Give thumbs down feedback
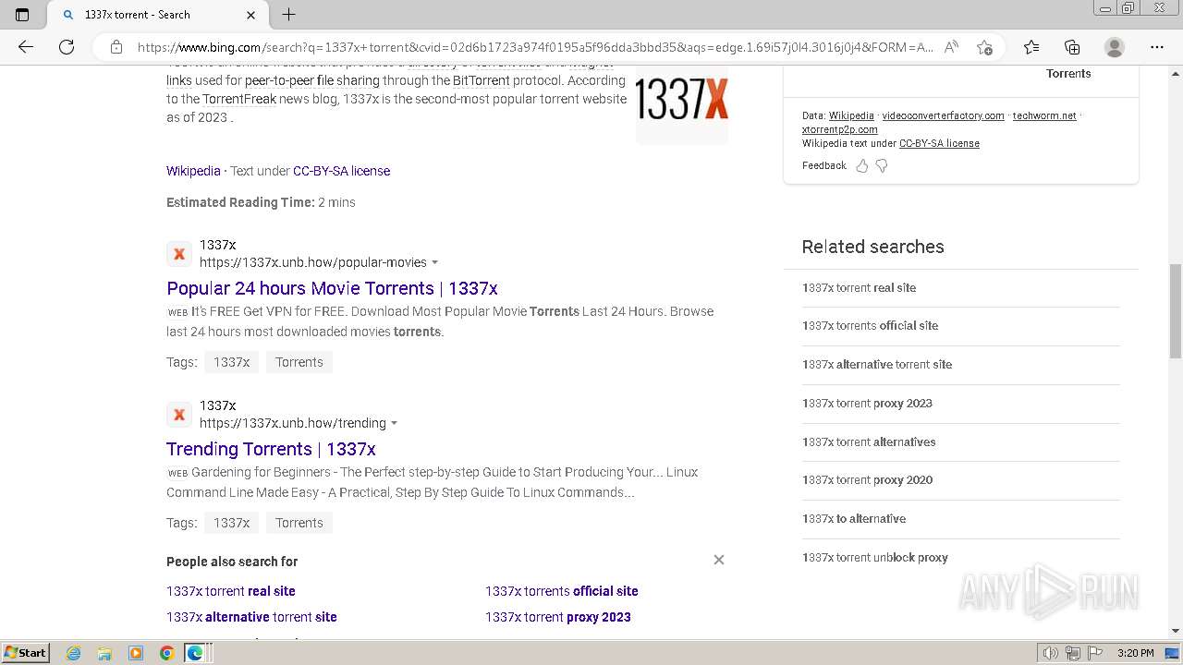 [882, 166]
